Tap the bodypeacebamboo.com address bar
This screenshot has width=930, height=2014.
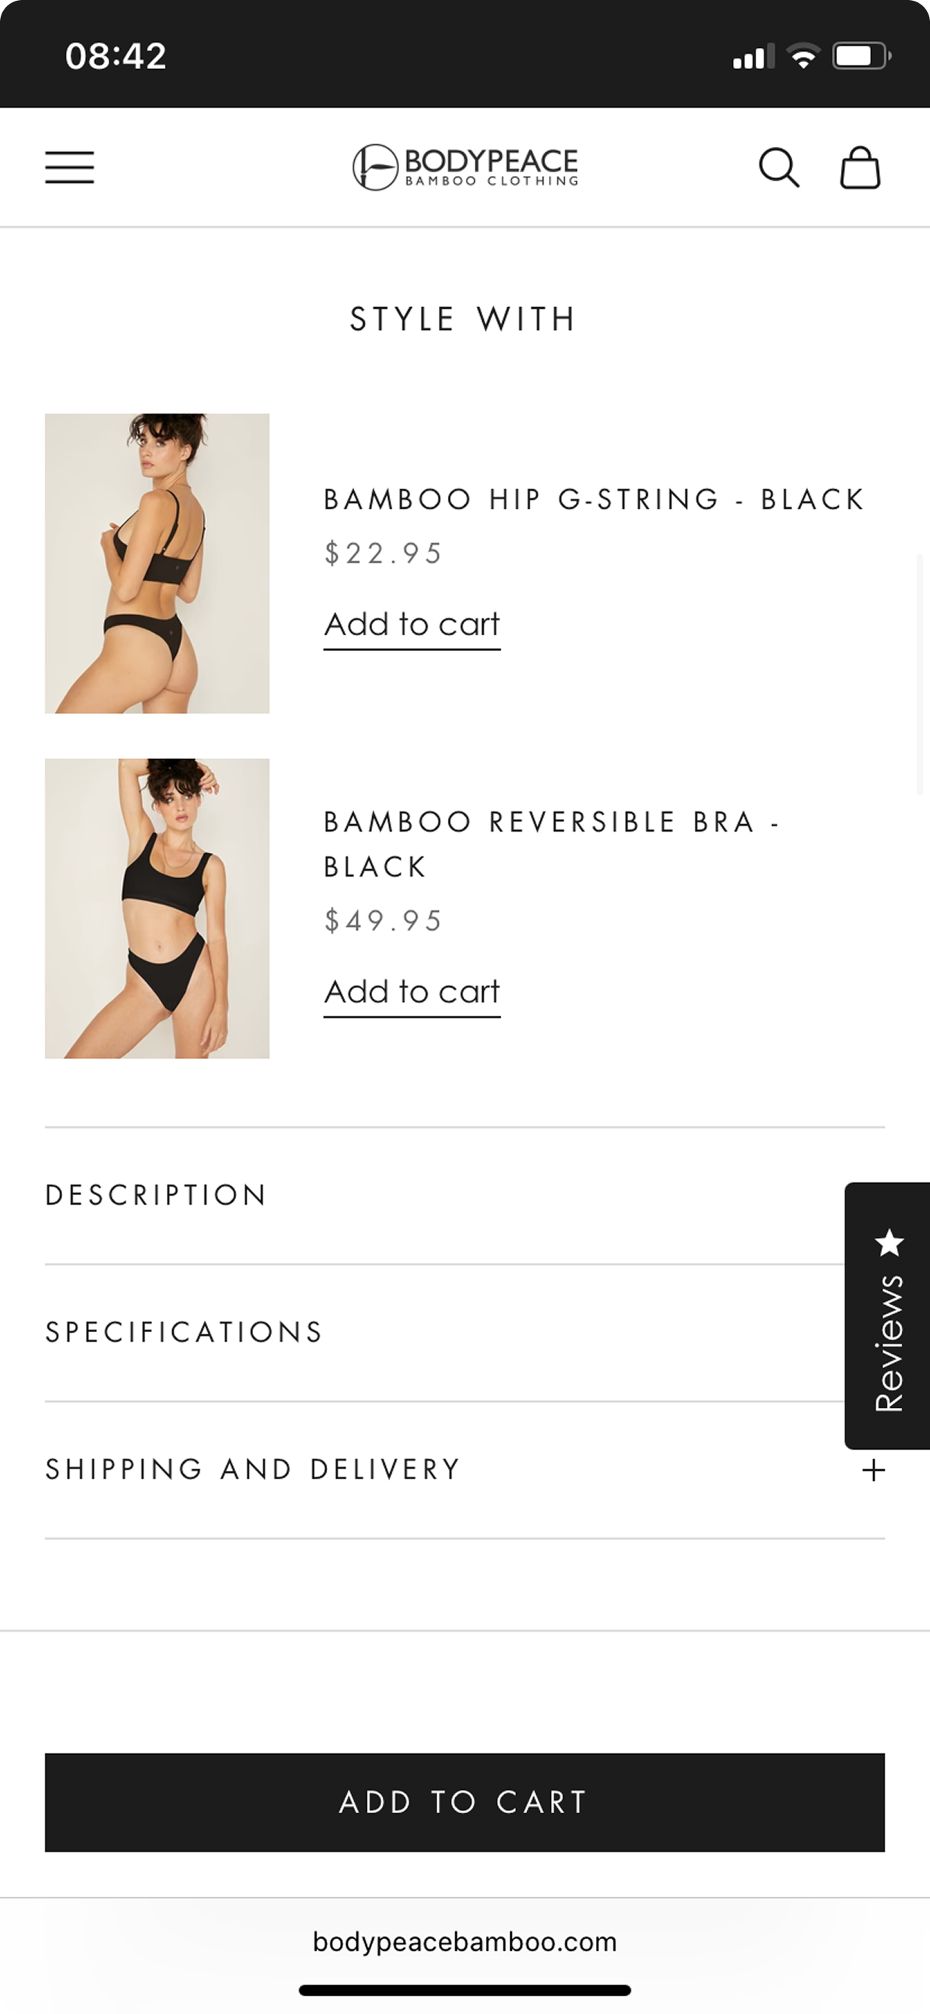coord(465,1941)
